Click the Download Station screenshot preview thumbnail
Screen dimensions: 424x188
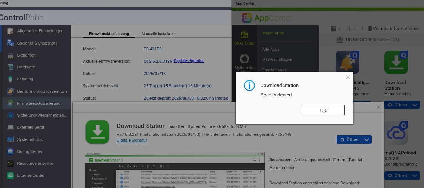pyautogui.click(x=175, y=170)
